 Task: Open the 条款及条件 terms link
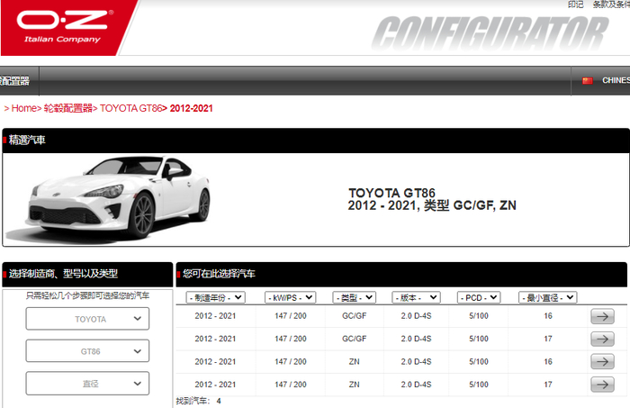coord(611,4)
